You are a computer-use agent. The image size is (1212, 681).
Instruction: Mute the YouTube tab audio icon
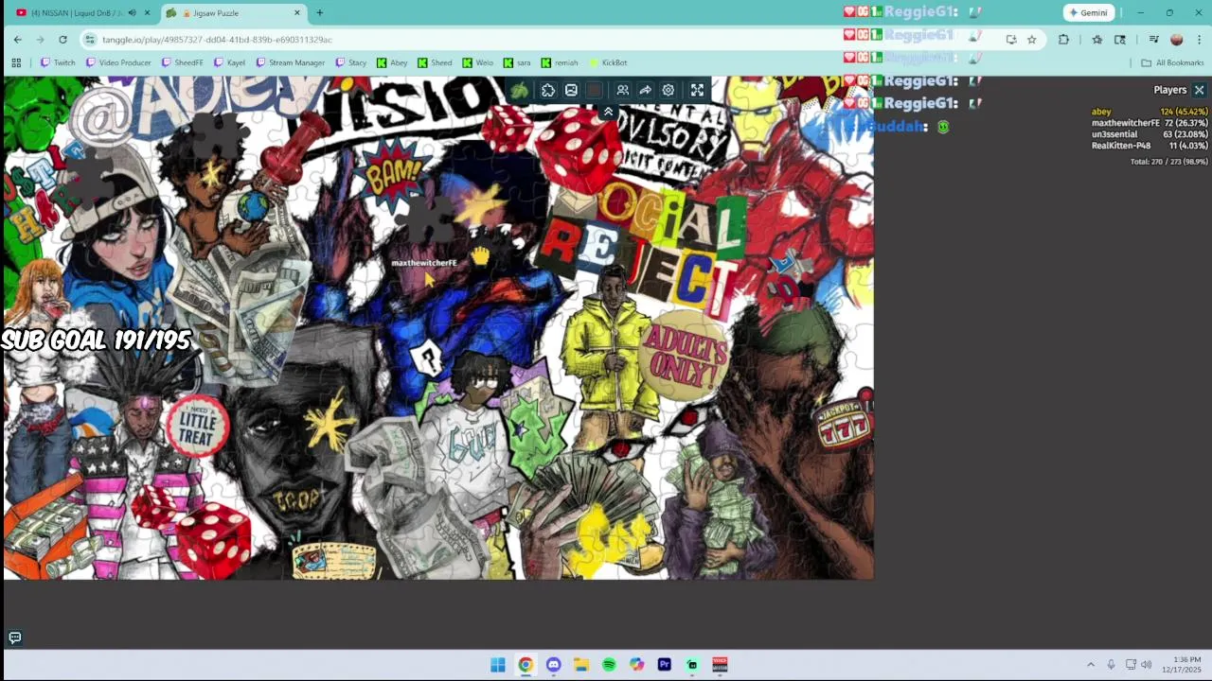click(132, 12)
